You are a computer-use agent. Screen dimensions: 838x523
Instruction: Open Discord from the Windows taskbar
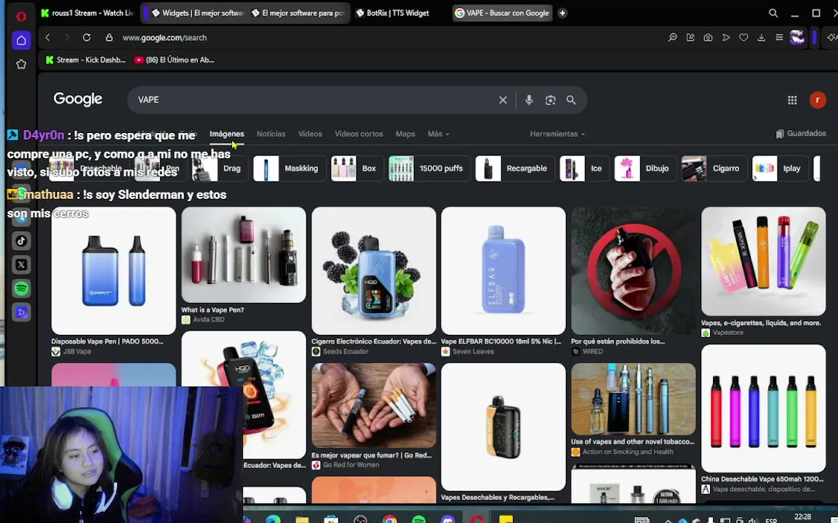(448, 519)
